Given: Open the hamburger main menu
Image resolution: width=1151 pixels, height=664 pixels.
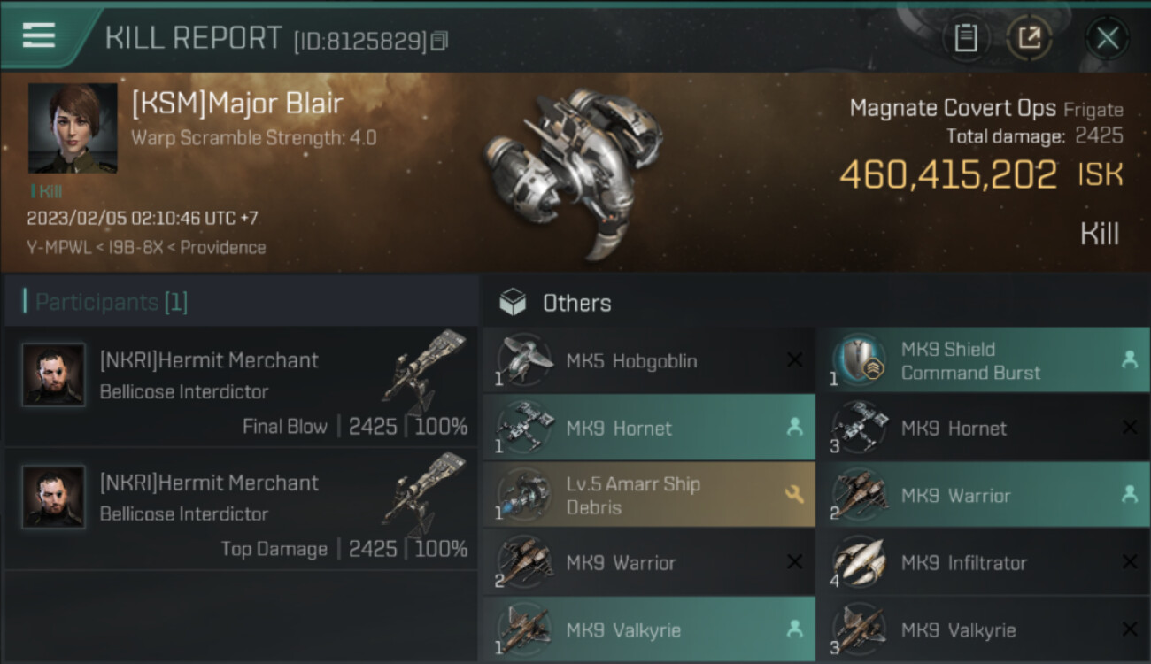Looking at the screenshot, I should (x=39, y=35).
